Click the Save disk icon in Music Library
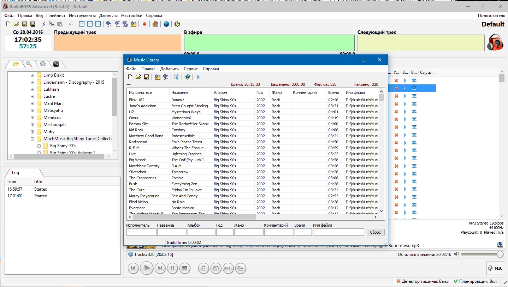The width and height of the screenshot is (508, 287). point(146,77)
